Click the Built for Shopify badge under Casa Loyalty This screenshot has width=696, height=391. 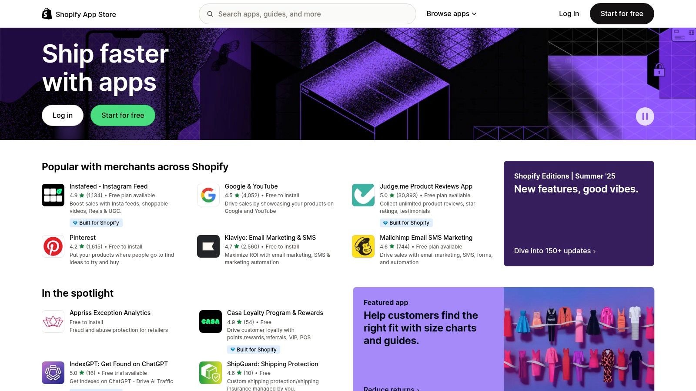click(x=254, y=349)
